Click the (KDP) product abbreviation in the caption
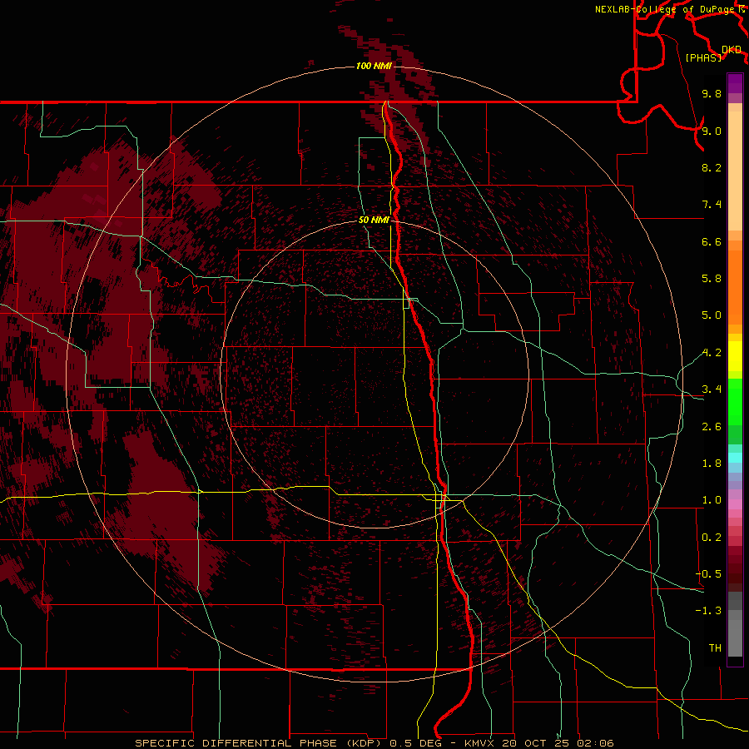This screenshot has height=749, width=749. [x=364, y=743]
